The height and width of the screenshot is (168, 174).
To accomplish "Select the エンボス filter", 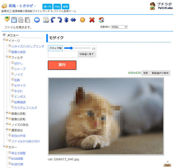I will point(20,97).
